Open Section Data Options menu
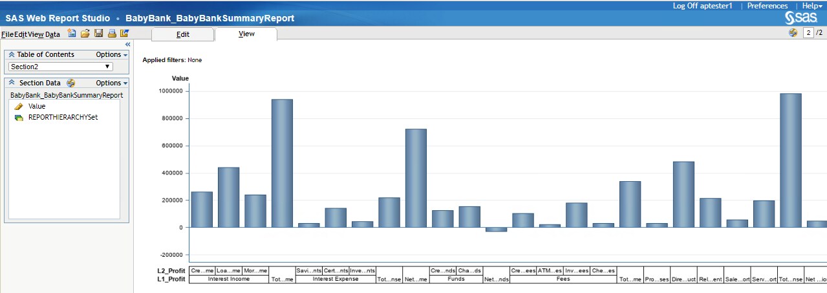The width and height of the screenshot is (827, 293). [x=111, y=83]
